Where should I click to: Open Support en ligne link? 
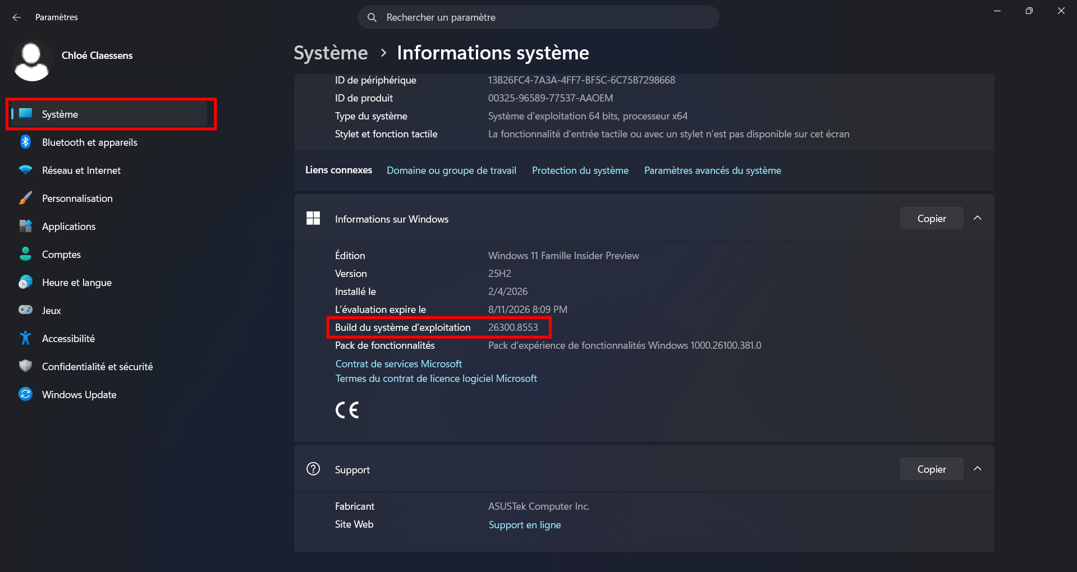[x=525, y=525]
